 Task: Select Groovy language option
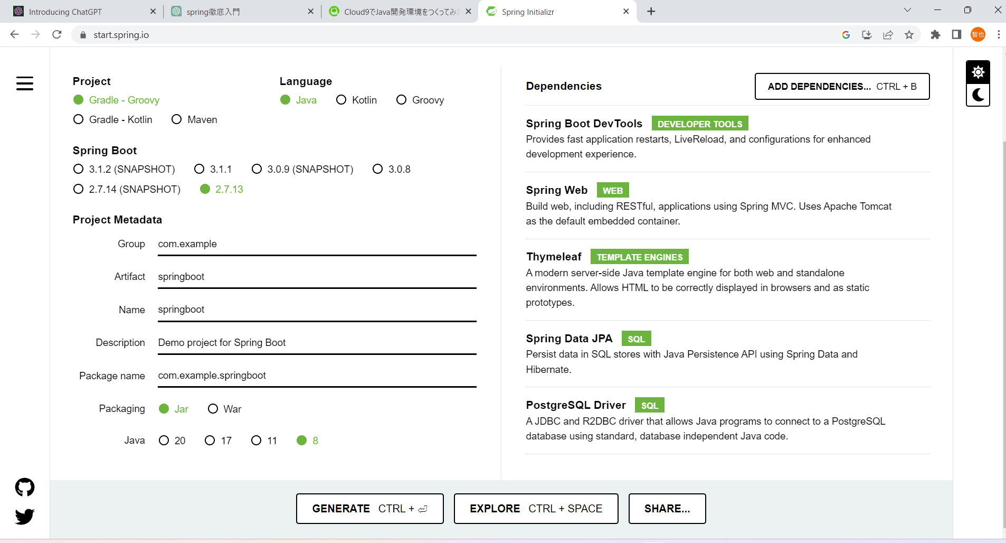point(420,100)
